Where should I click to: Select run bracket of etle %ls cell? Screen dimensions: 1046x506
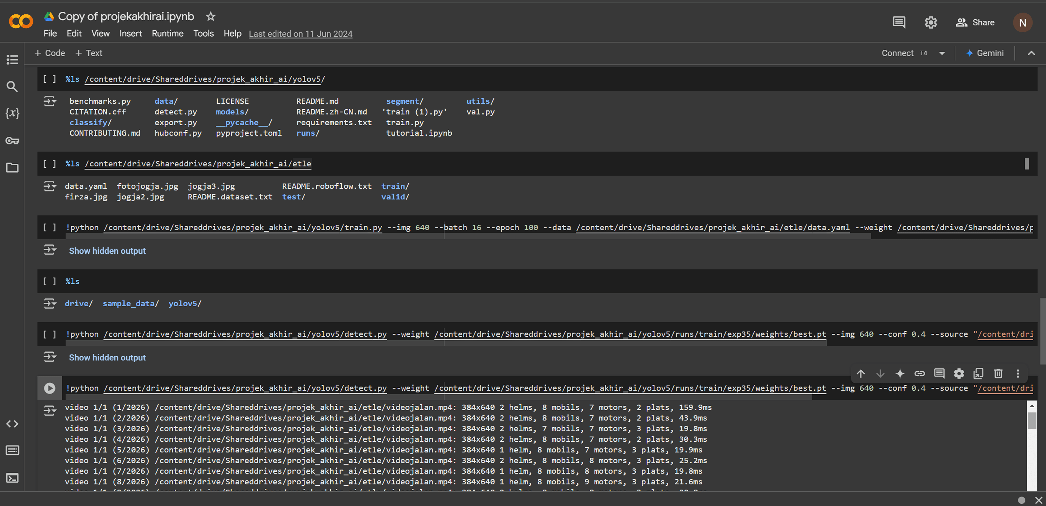tap(49, 163)
